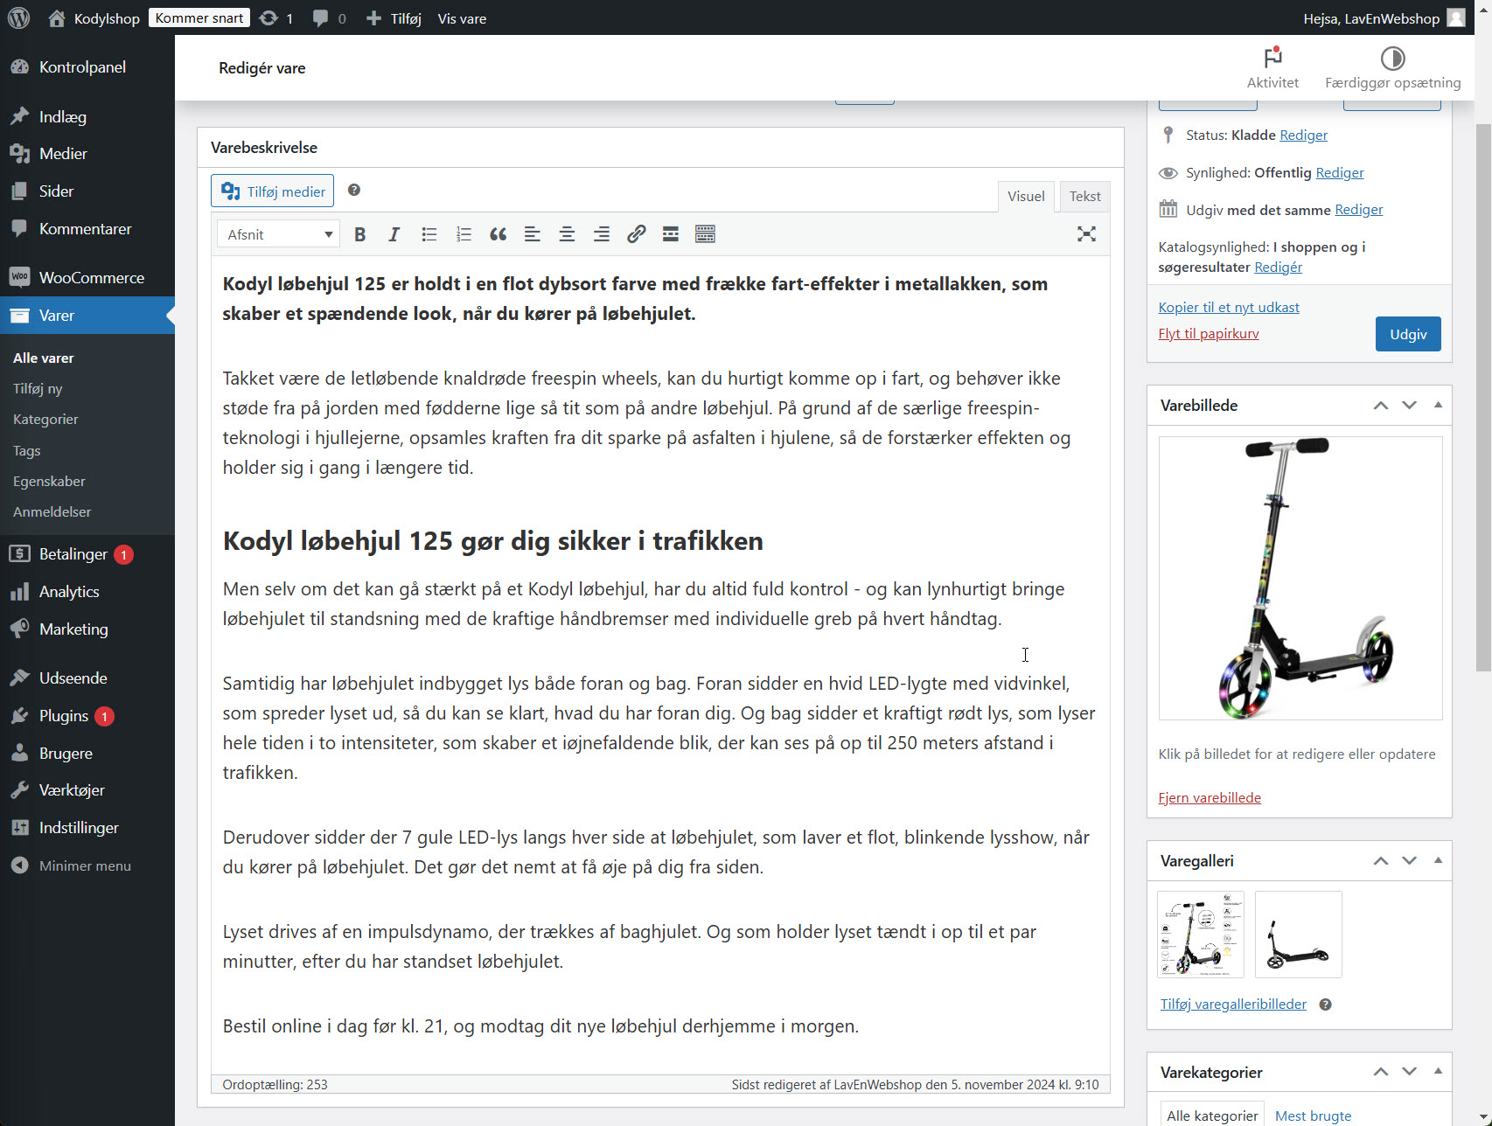Apply blockquote formatting

(498, 233)
